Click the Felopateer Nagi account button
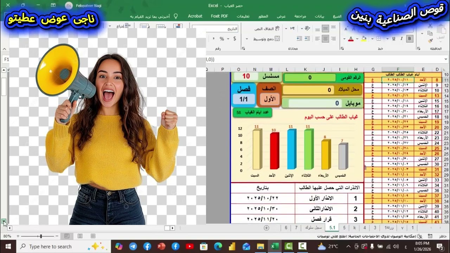 [x=84, y=6]
